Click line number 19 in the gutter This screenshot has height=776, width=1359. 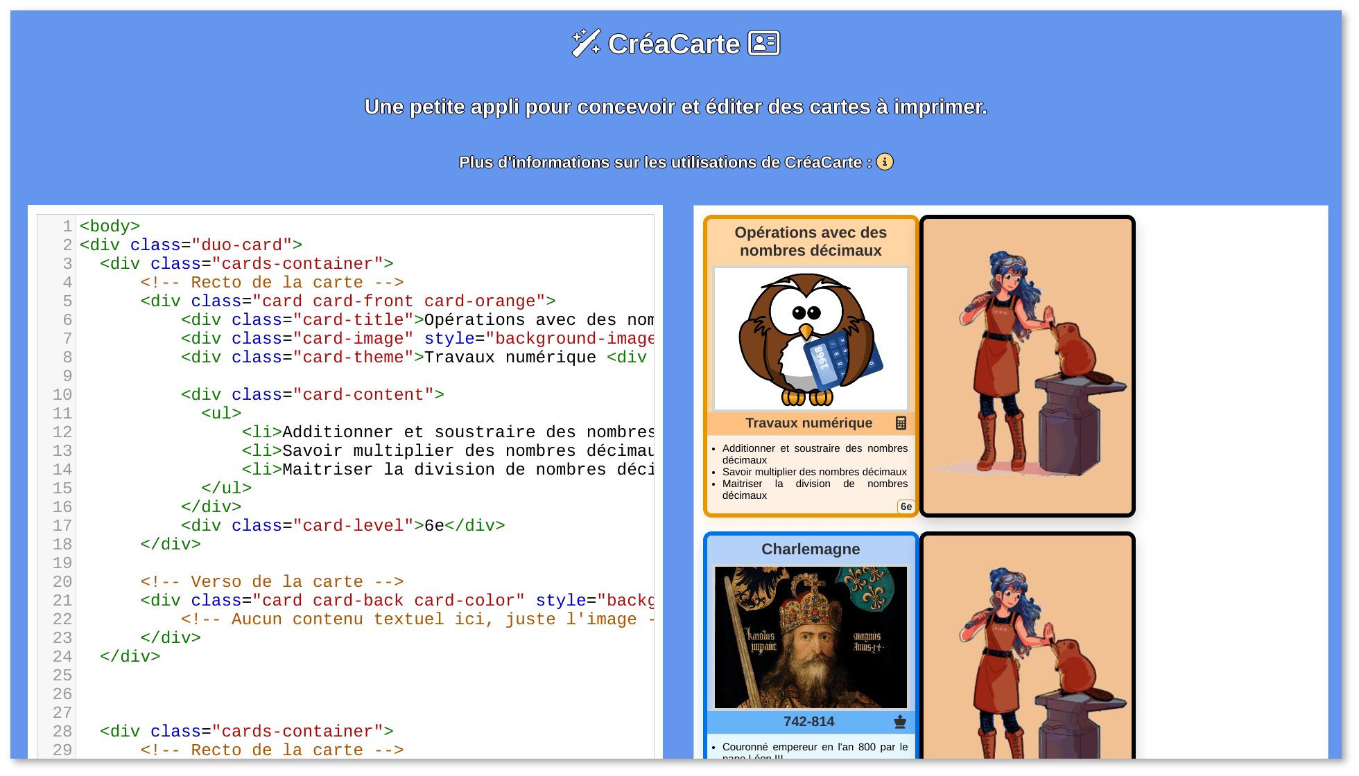(62, 563)
